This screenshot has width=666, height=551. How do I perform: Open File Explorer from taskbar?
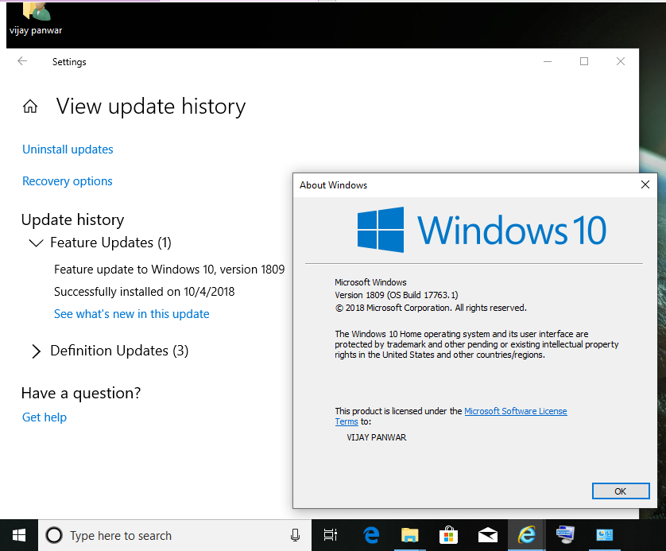coord(409,535)
